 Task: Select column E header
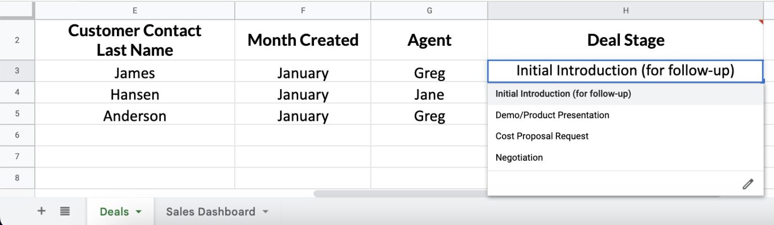[x=135, y=11]
